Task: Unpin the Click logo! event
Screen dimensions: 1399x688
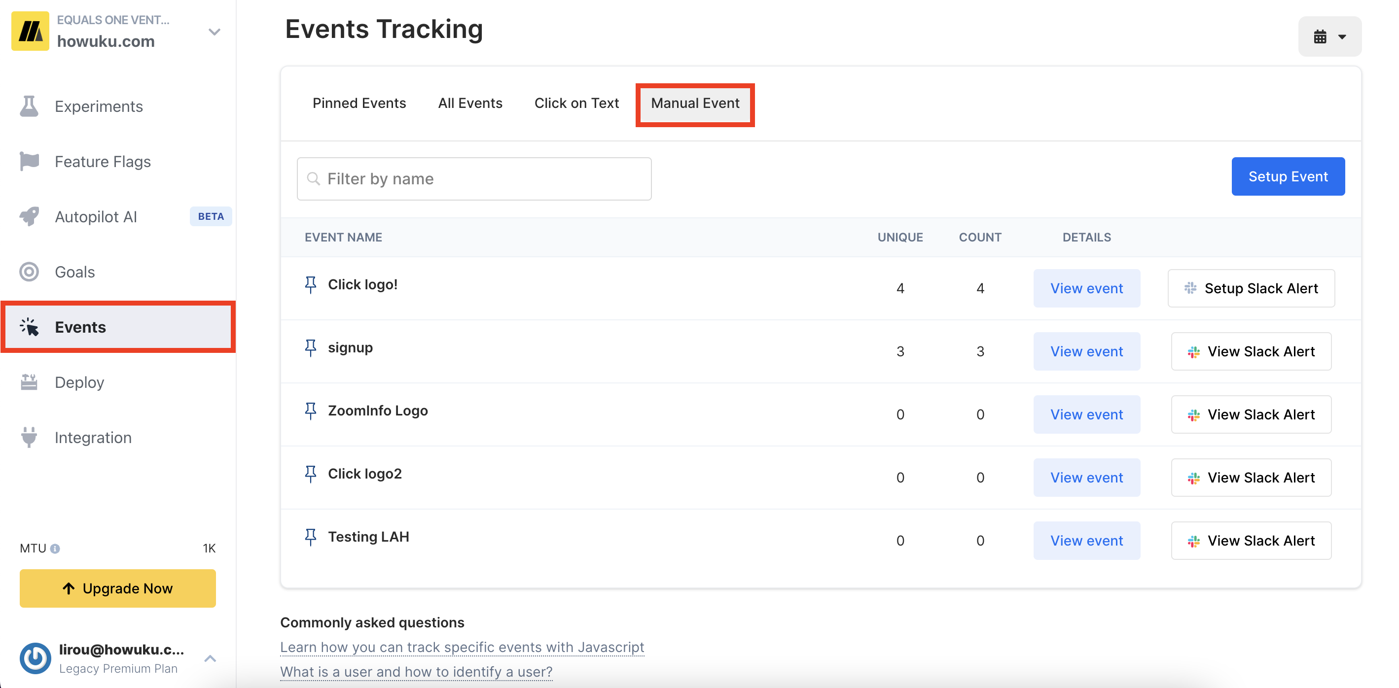Action: (x=311, y=284)
